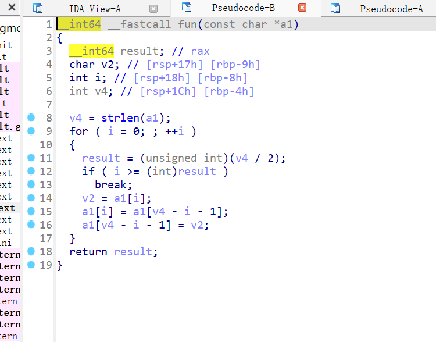The width and height of the screenshot is (436, 342).
Task: Select the highlighted __int64 return type on line 1
Action: (79, 24)
